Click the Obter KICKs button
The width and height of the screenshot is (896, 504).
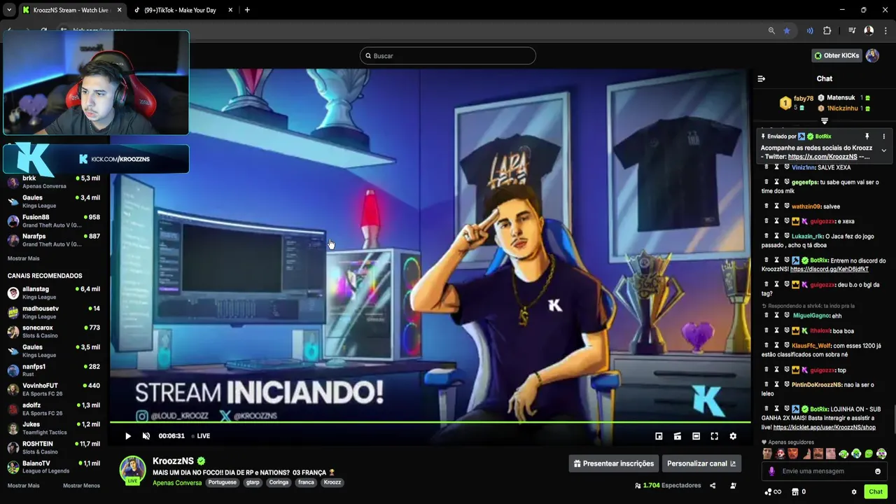[836, 56]
